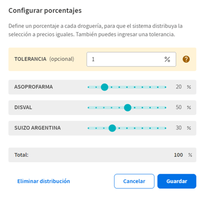Click the DISVAL slider handle
The width and height of the screenshot is (204, 197).
[x=127, y=108]
